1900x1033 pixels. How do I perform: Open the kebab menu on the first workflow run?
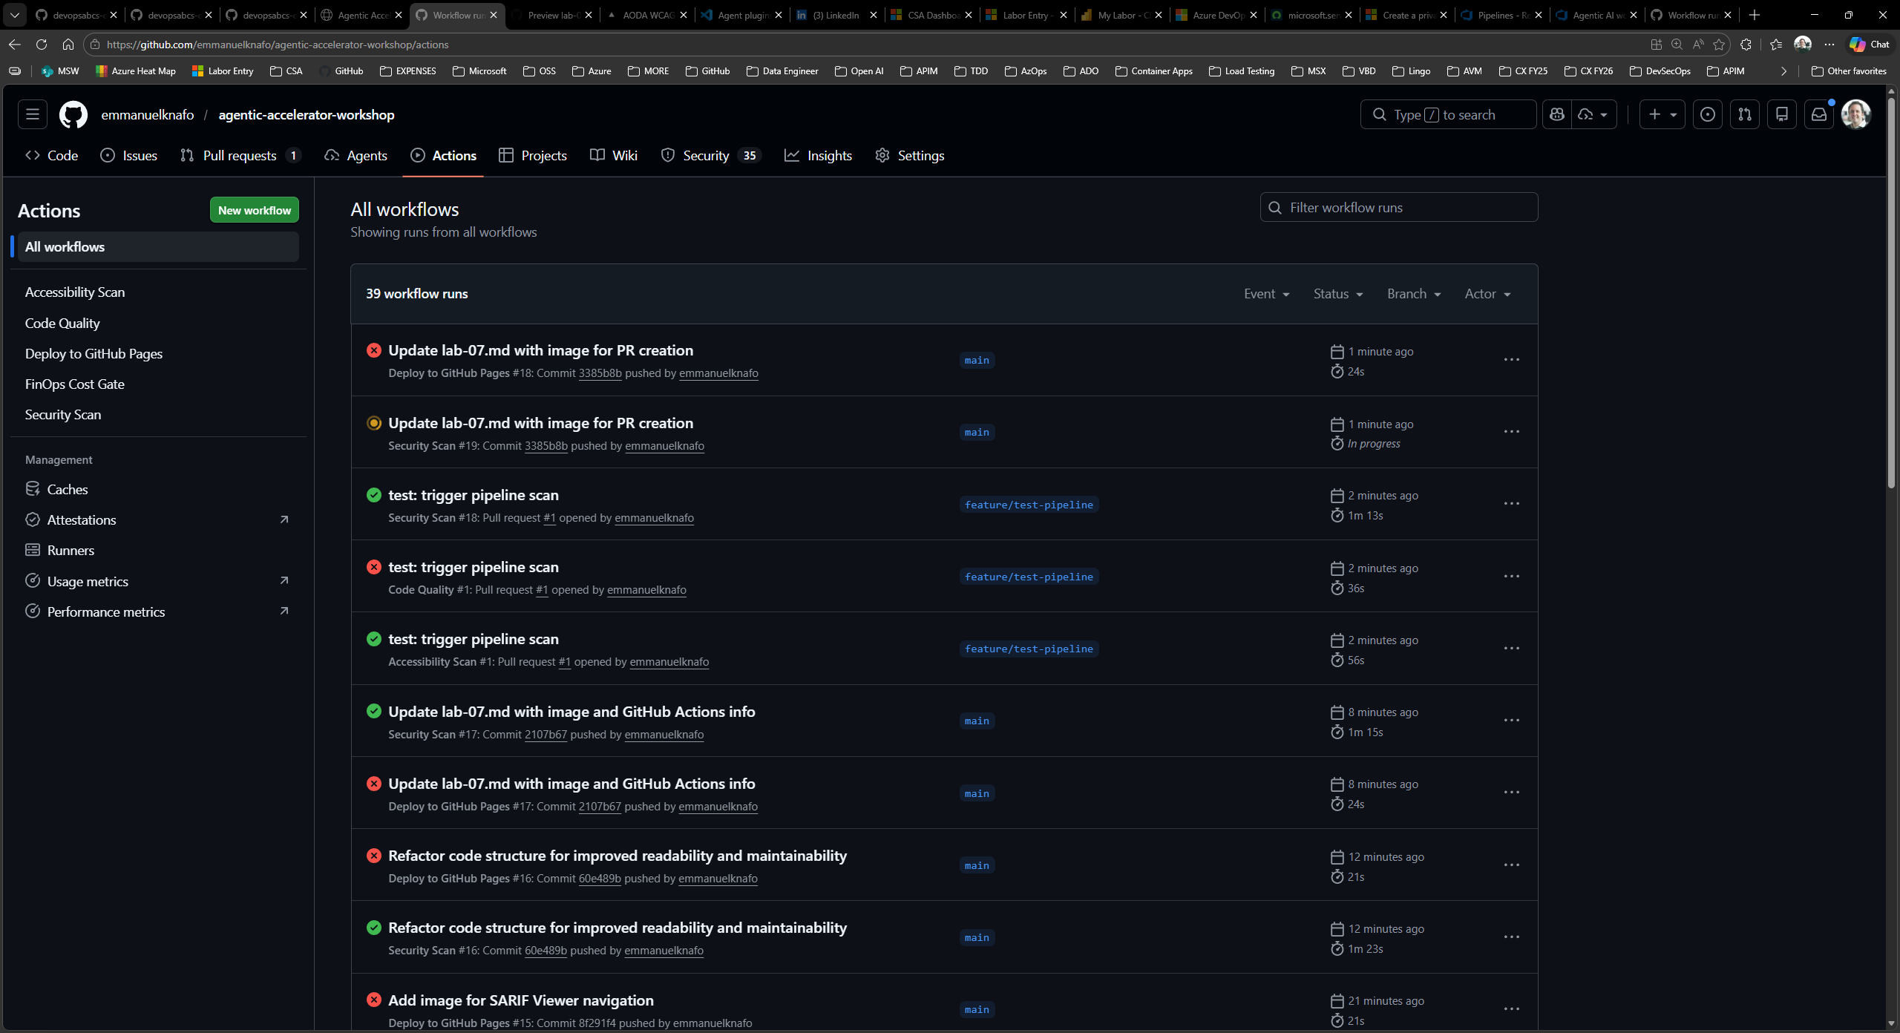(x=1512, y=359)
